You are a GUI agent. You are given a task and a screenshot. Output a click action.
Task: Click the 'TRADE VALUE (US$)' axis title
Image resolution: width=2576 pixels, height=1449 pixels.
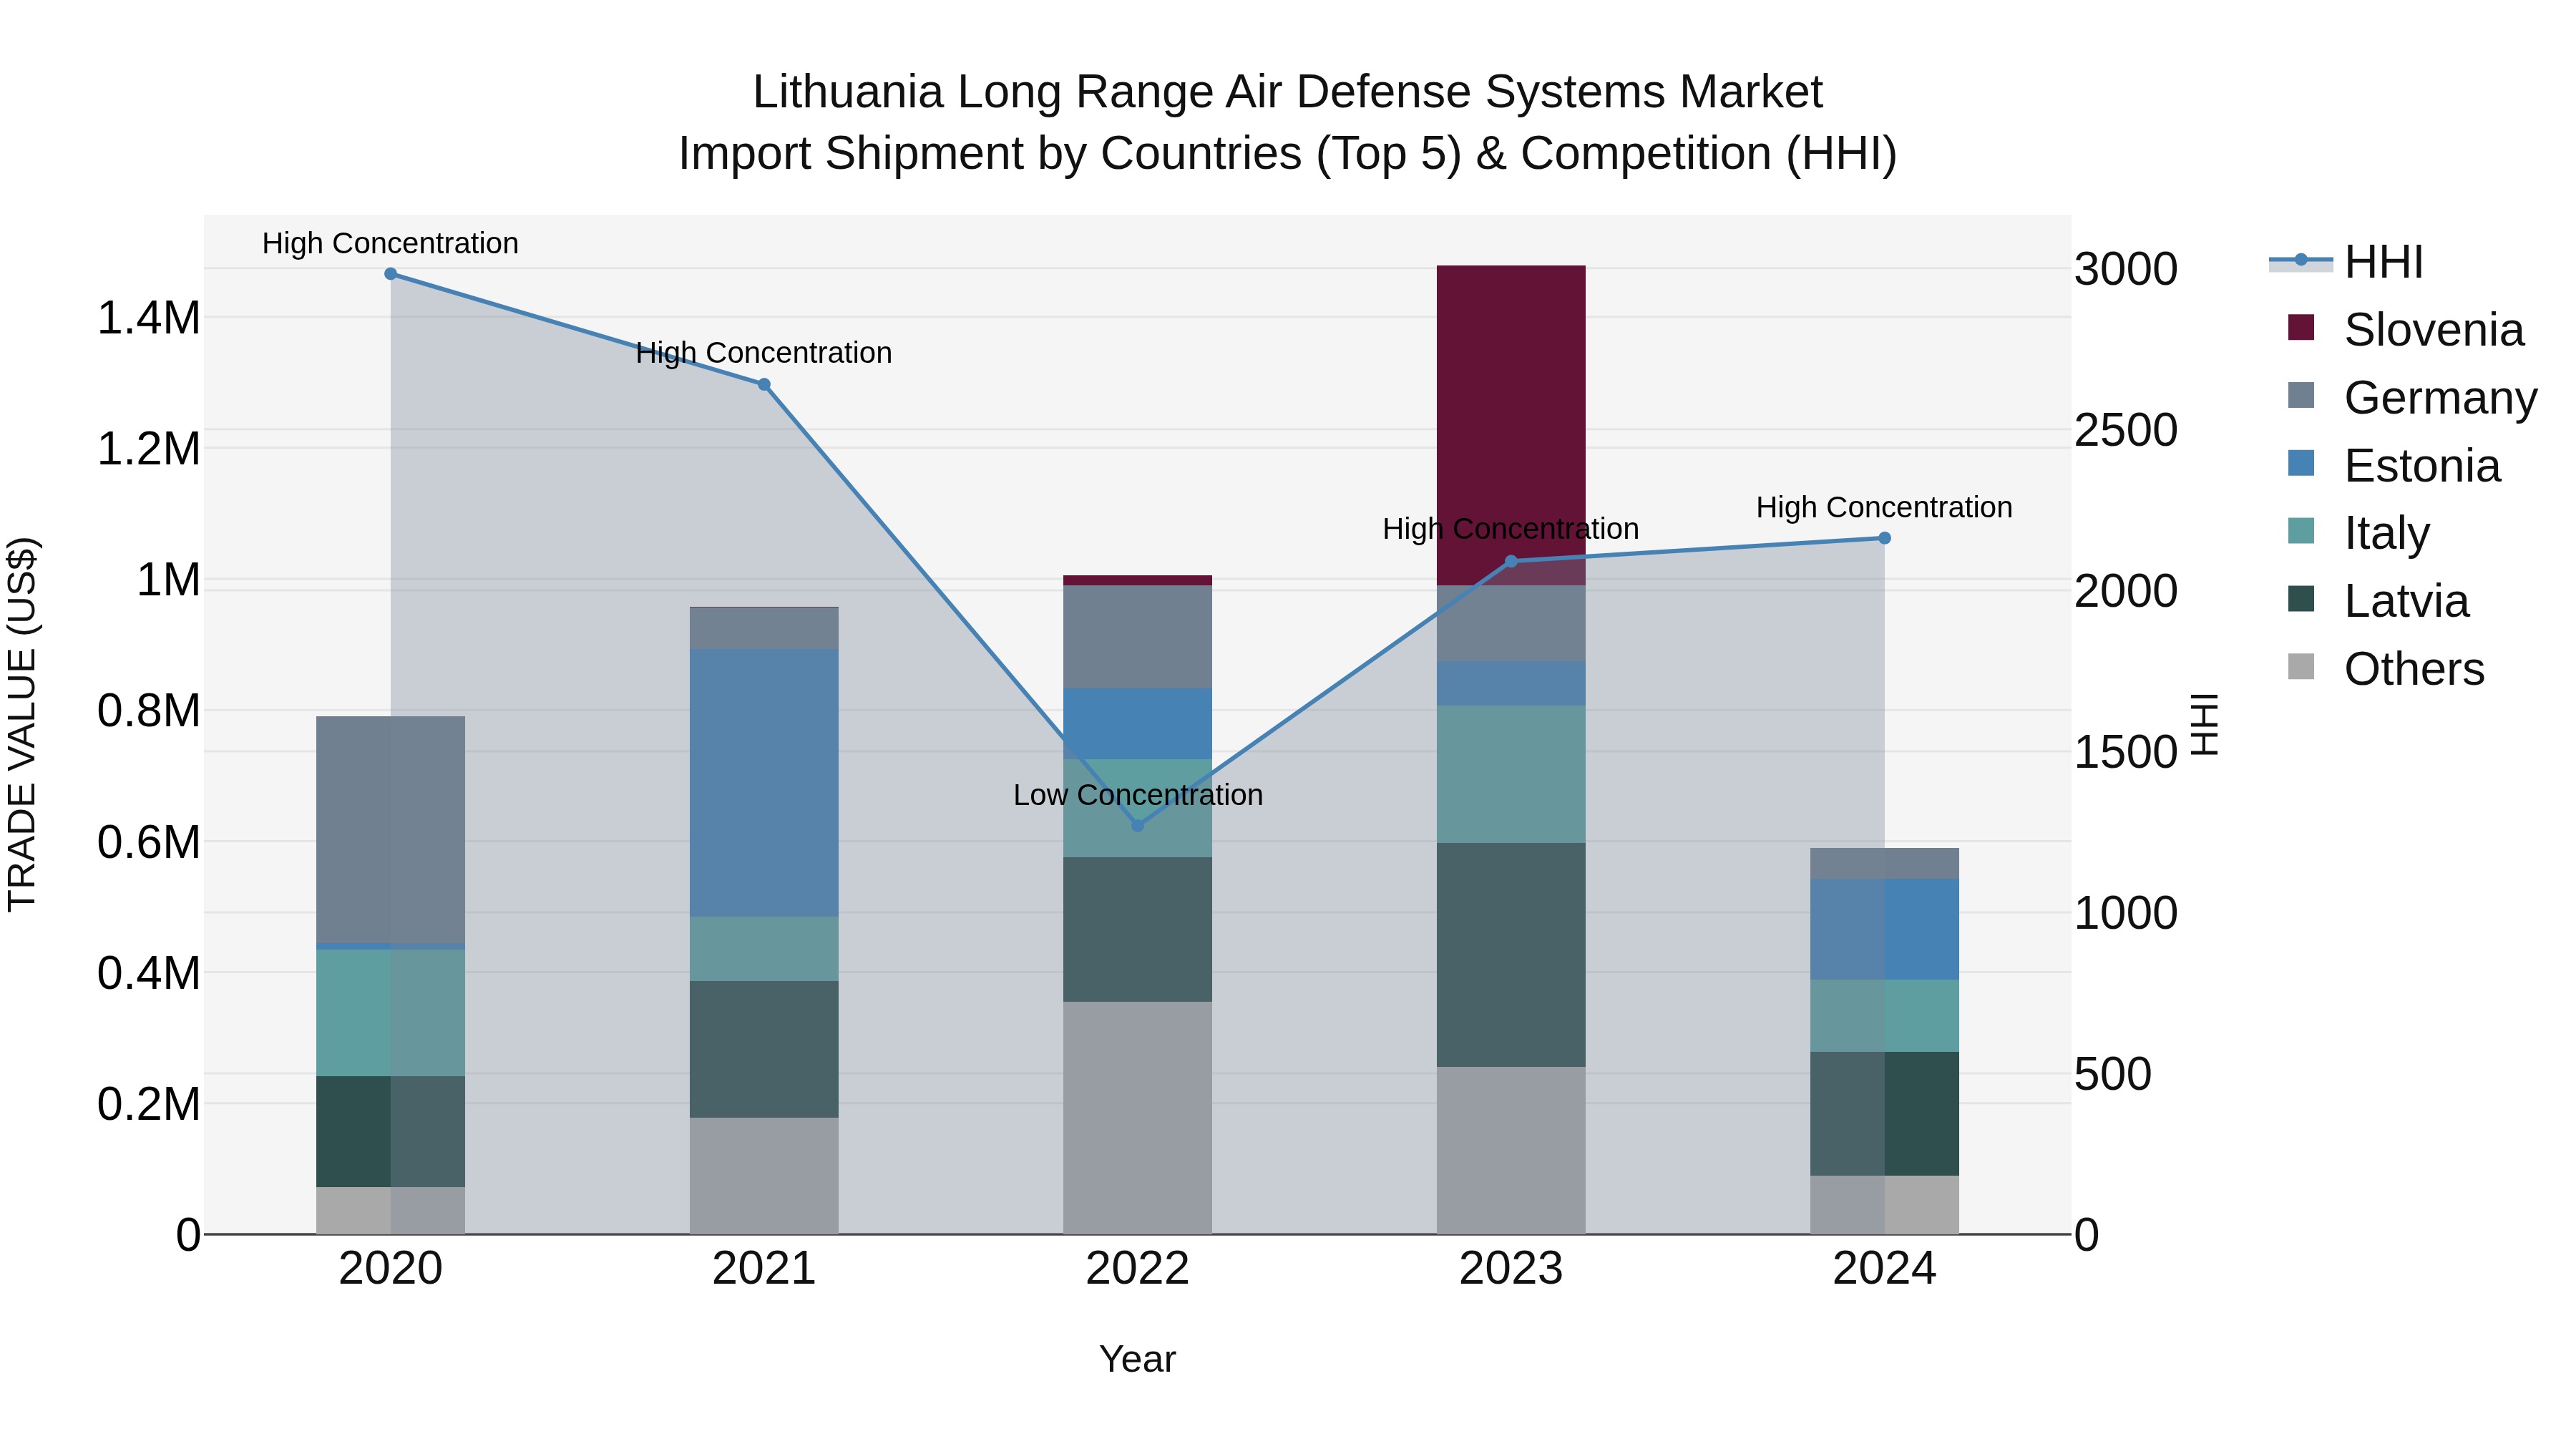pyautogui.click(x=22, y=724)
